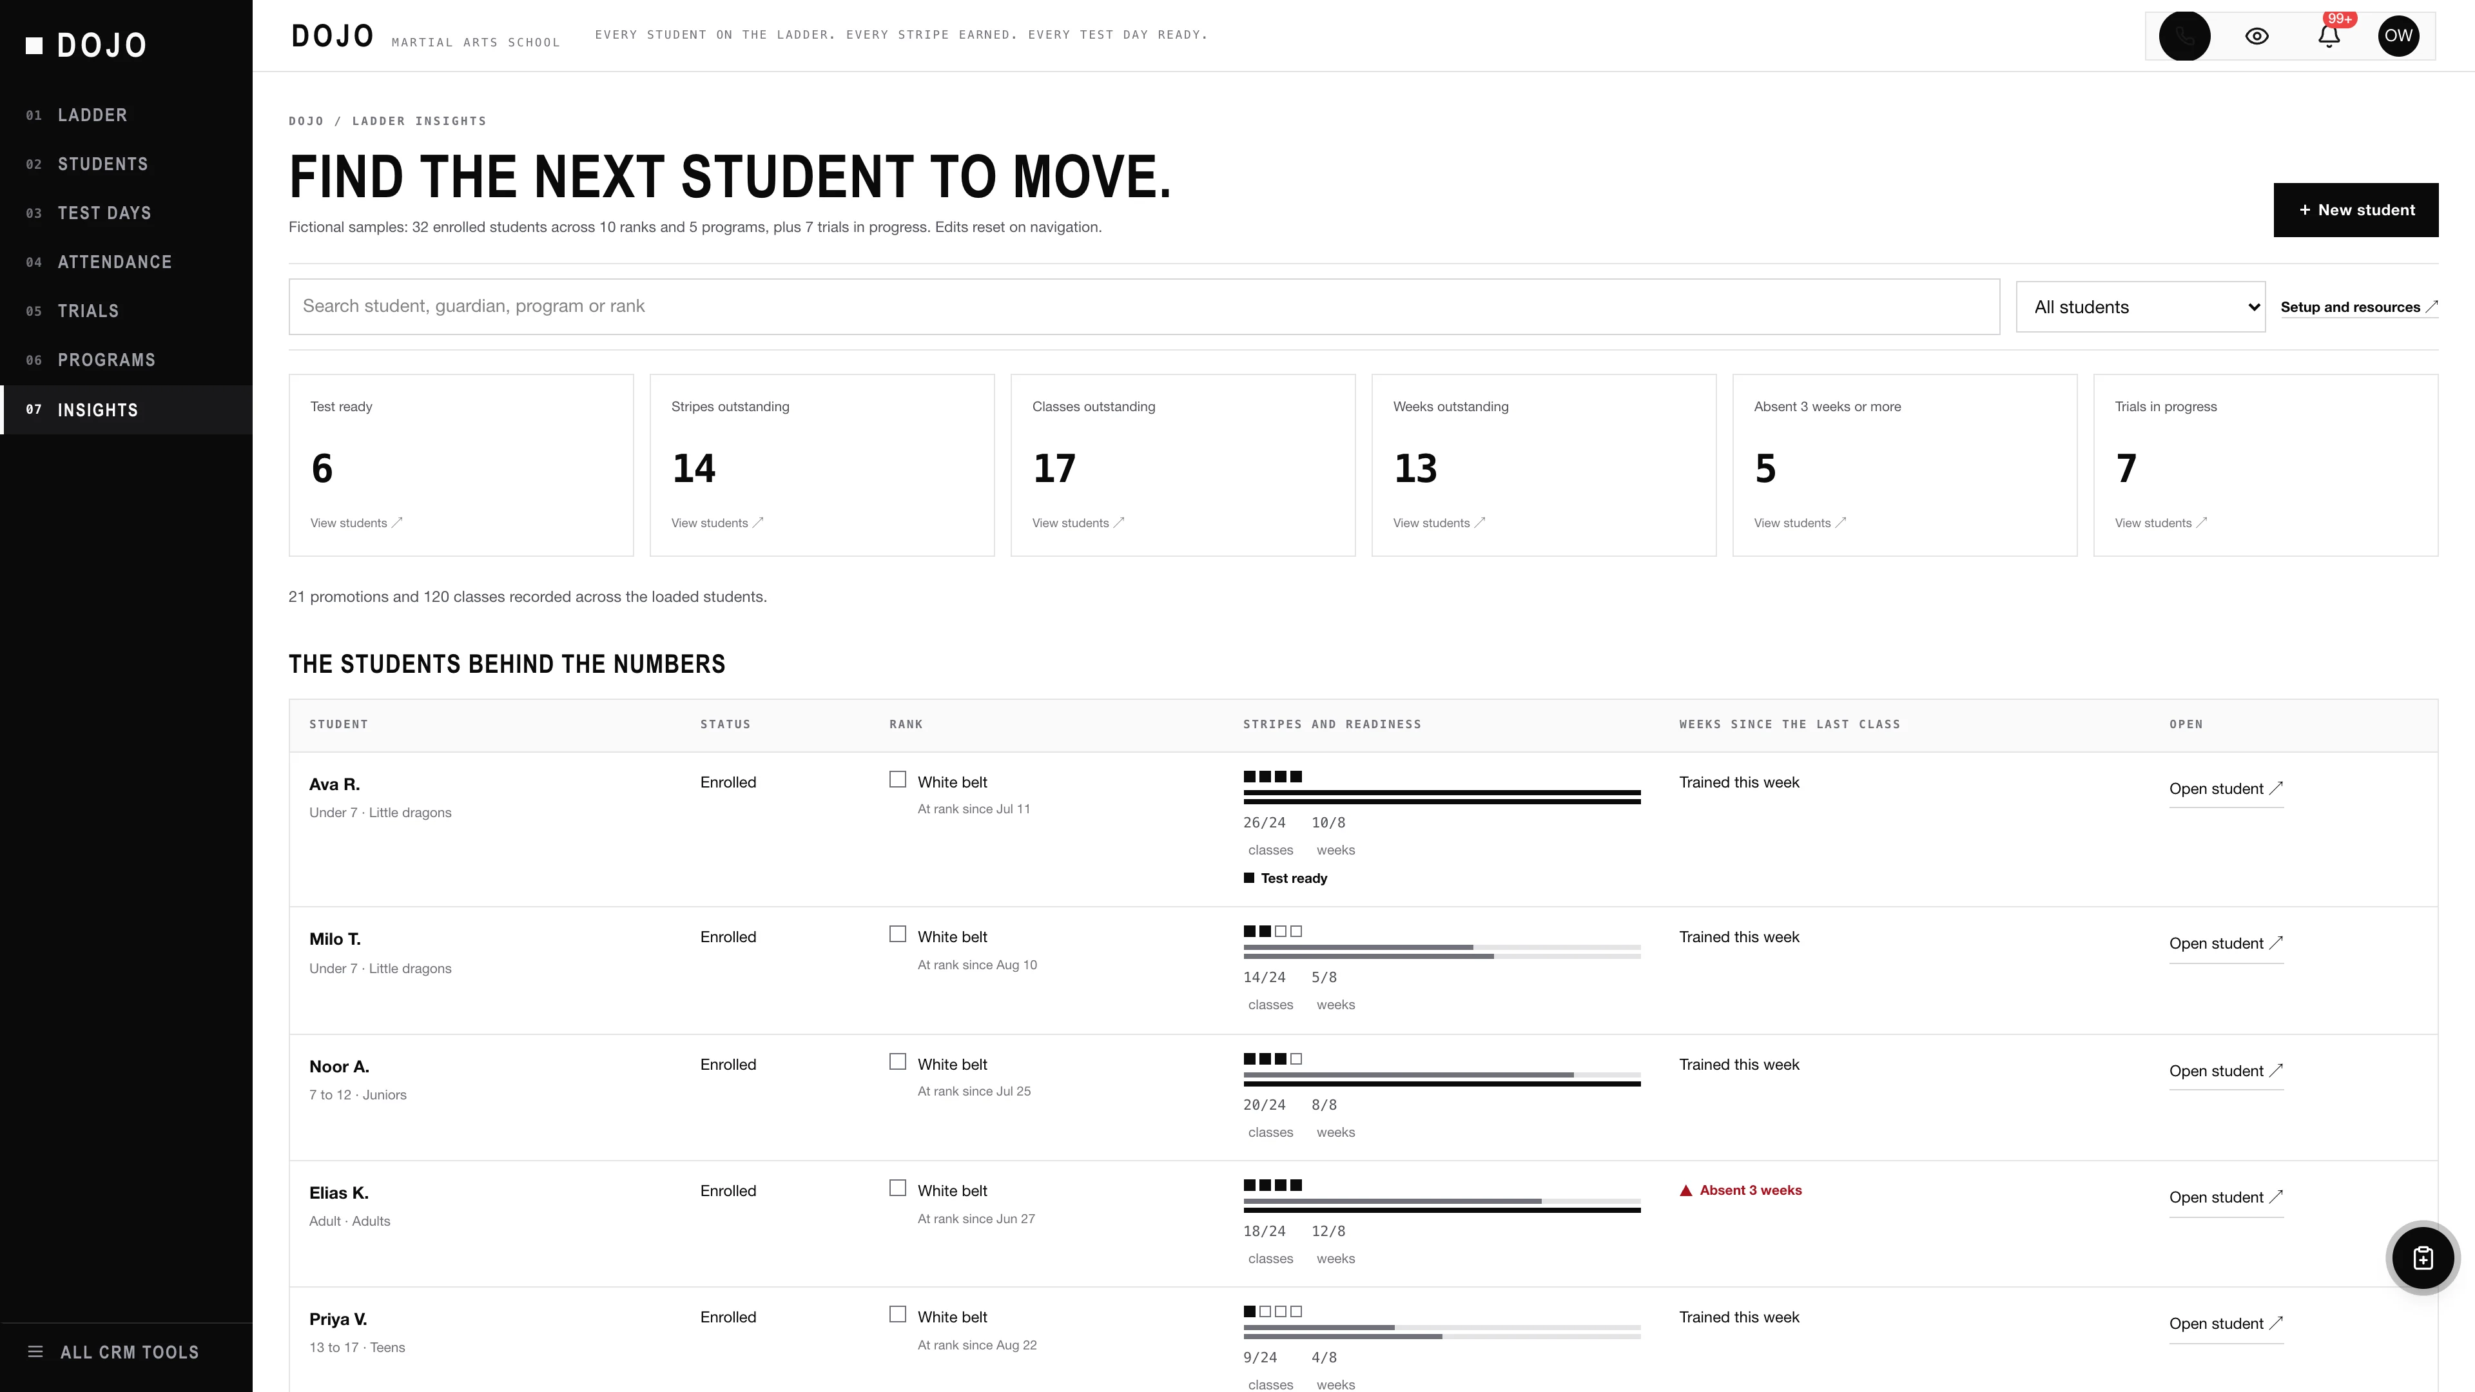Click the DOJO Martial Arts School header logo
The width and height of the screenshot is (2475, 1392).
425,37
